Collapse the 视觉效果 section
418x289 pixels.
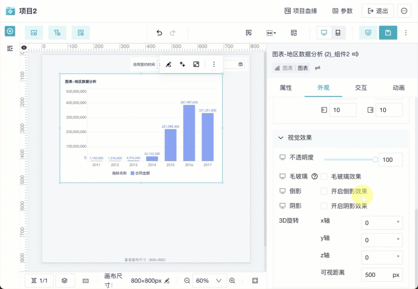tap(280, 138)
